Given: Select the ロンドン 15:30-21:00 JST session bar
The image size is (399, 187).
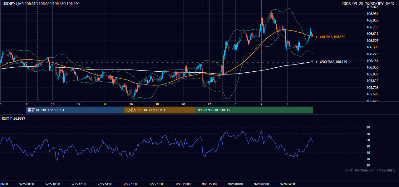Looking at the screenshot, I should tap(160, 110).
